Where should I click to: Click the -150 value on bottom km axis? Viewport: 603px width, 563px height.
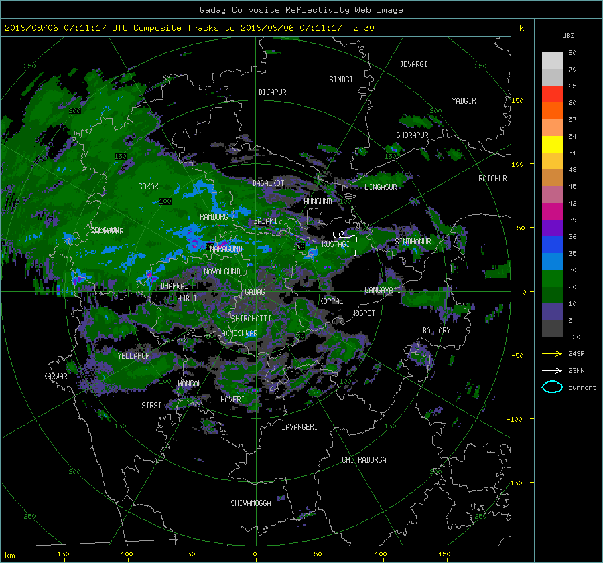[x=61, y=554]
